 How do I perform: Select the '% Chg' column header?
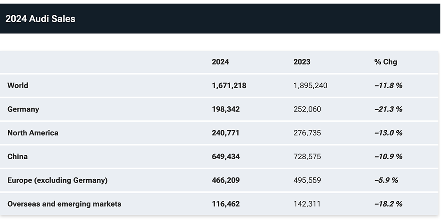pyautogui.click(x=386, y=62)
